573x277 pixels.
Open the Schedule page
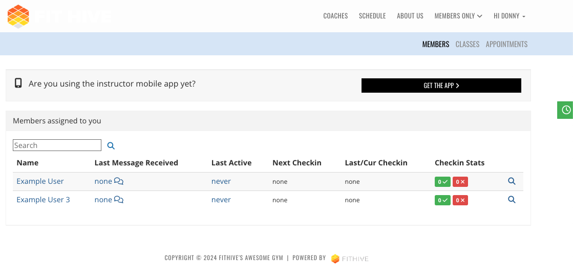click(372, 16)
